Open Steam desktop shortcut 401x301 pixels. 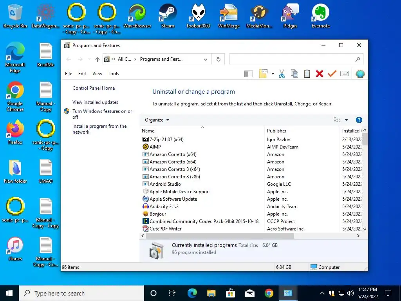pos(168,16)
